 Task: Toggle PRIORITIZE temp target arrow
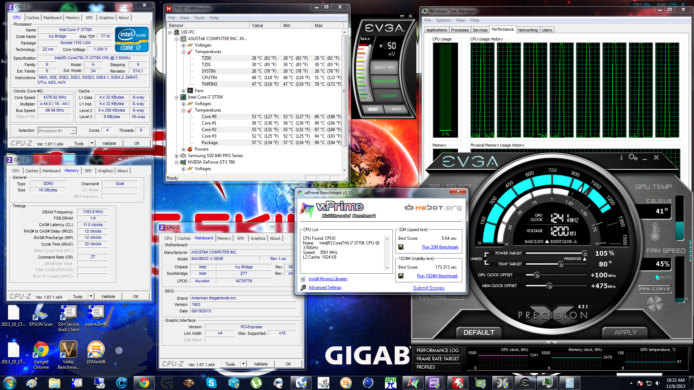[x=584, y=259]
